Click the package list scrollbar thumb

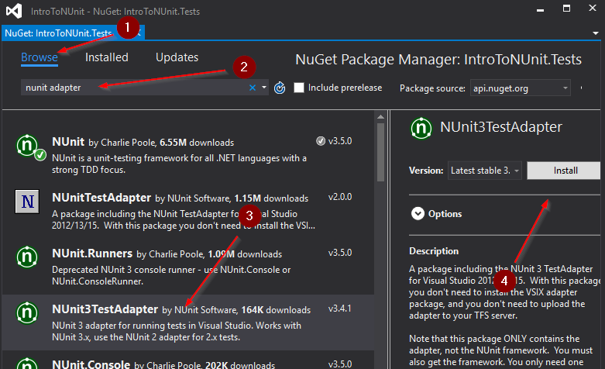click(x=380, y=152)
